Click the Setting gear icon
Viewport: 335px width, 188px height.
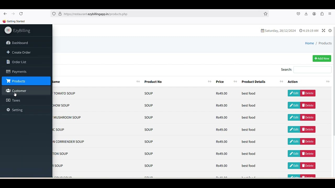(x=8, y=110)
